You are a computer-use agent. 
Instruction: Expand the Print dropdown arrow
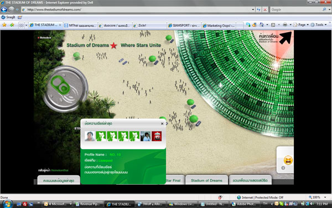[x=290, y=25]
